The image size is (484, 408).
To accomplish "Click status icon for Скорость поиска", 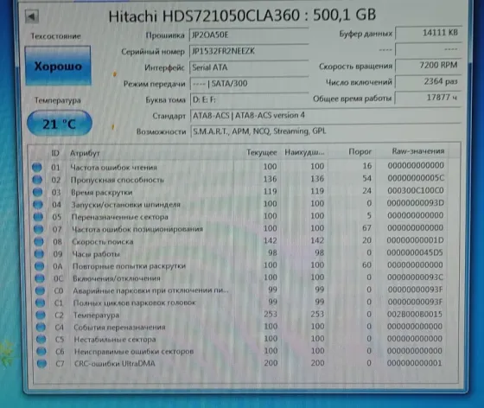I will point(39,241).
